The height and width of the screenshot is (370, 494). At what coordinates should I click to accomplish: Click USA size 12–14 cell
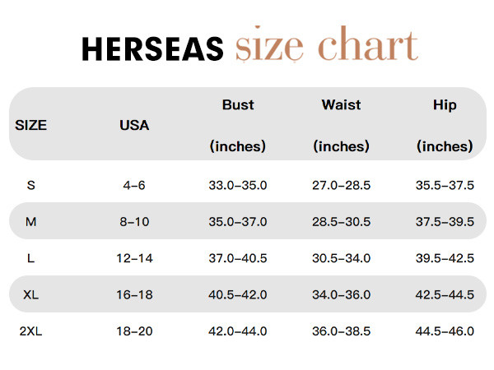(x=134, y=258)
